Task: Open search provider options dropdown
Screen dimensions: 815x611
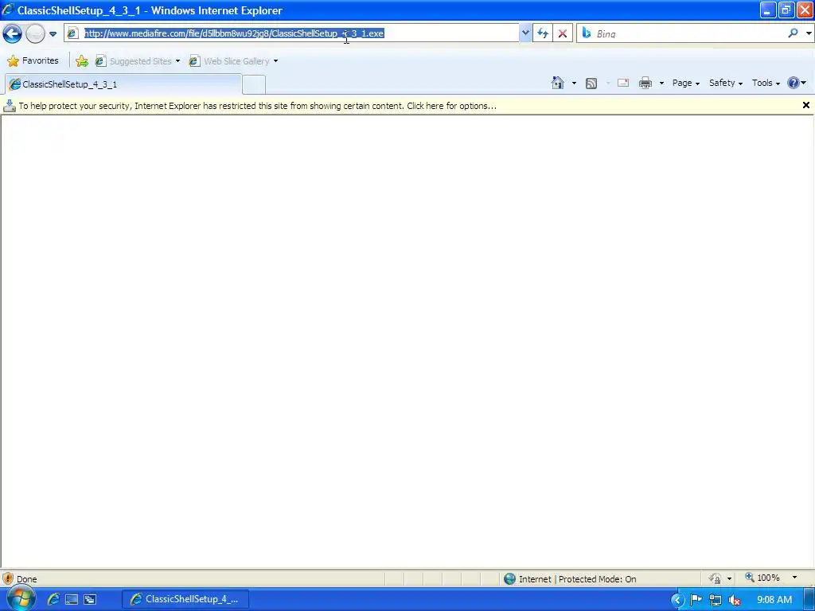Action: 809,33
